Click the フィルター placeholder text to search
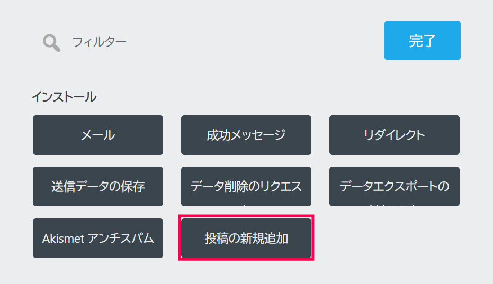493x284 pixels. point(100,41)
